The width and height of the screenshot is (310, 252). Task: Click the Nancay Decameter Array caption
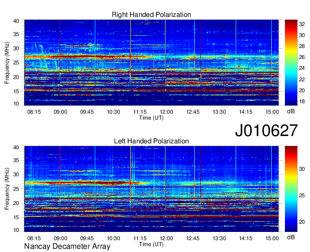(x=67, y=246)
